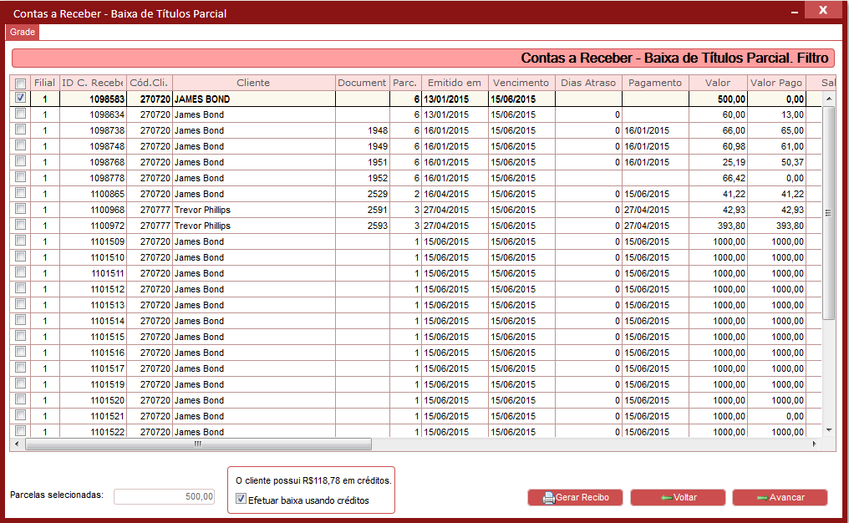
Task: Click the Dias Atraso column header
Action: 588,83
